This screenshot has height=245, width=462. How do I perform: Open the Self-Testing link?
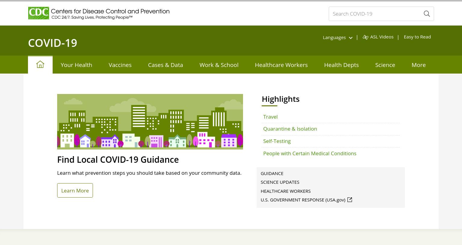pyautogui.click(x=277, y=141)
